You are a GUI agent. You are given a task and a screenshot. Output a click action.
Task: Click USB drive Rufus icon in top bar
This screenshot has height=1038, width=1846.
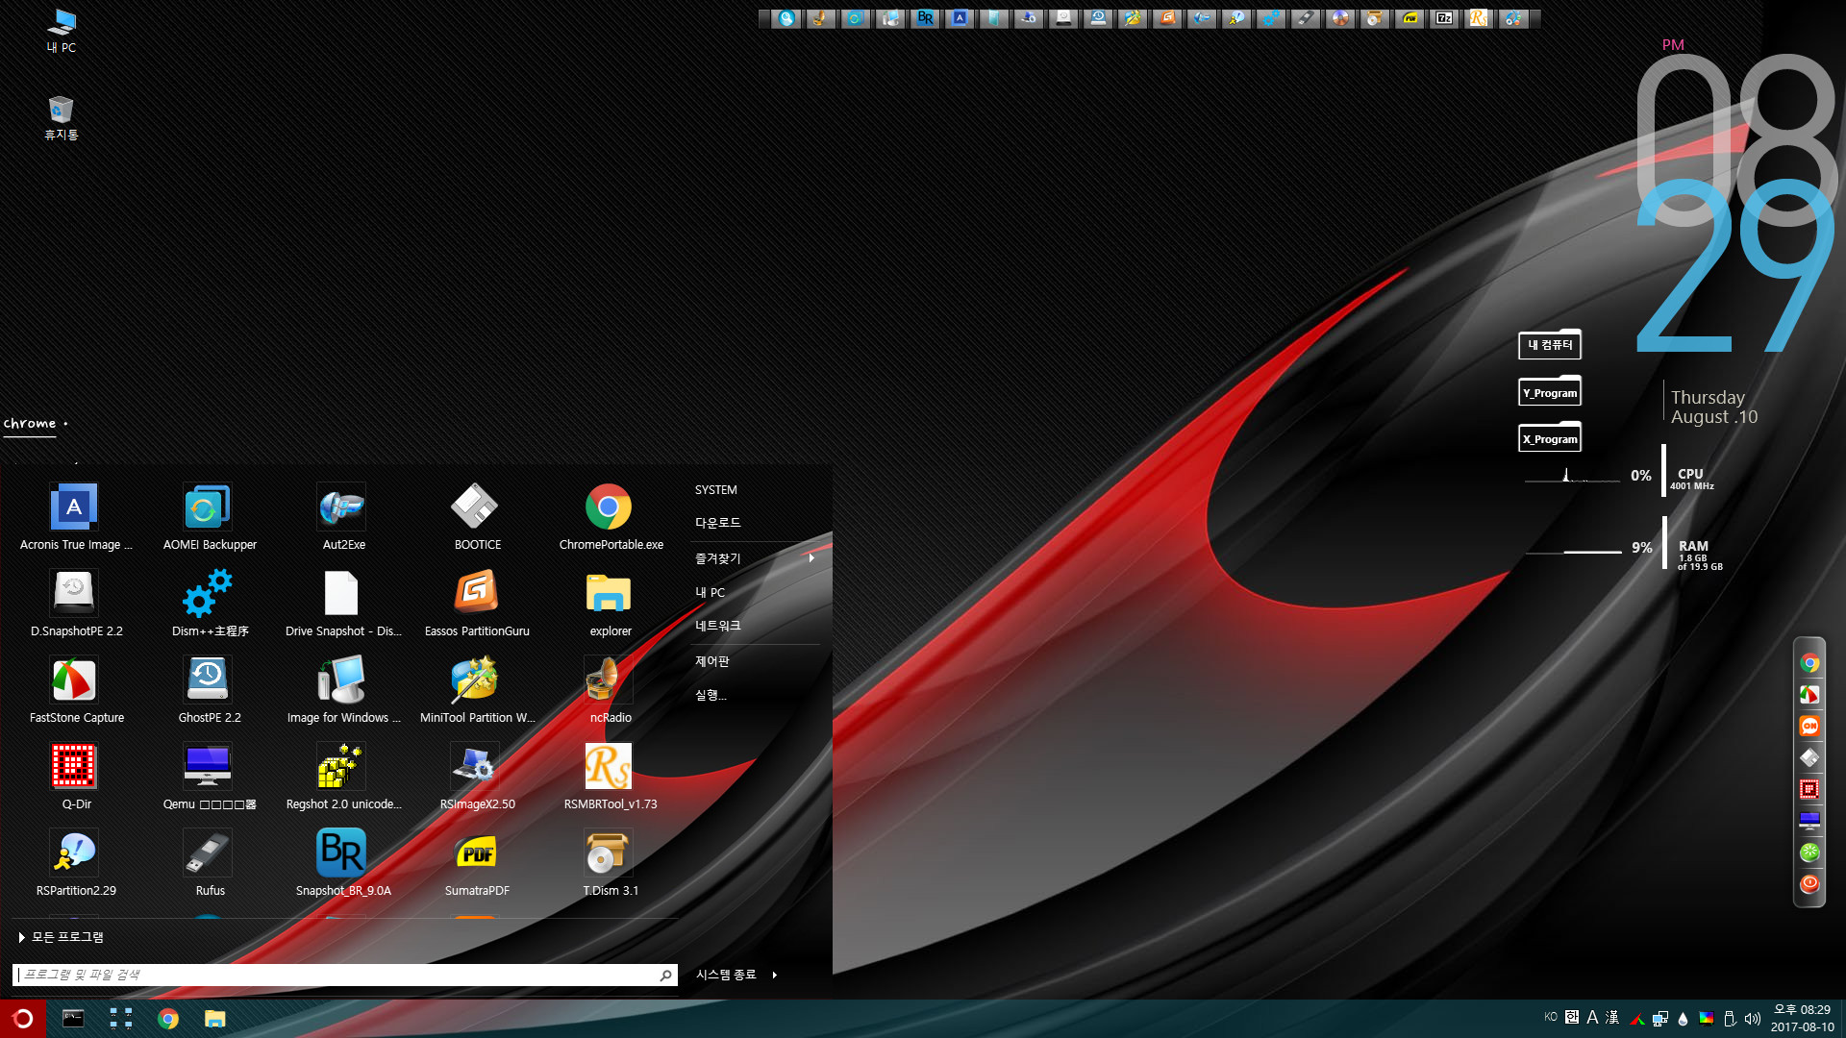(x=1305, y=18)
